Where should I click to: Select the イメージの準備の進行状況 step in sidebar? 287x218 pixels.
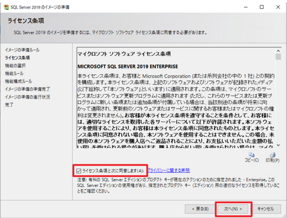(27, 97)
